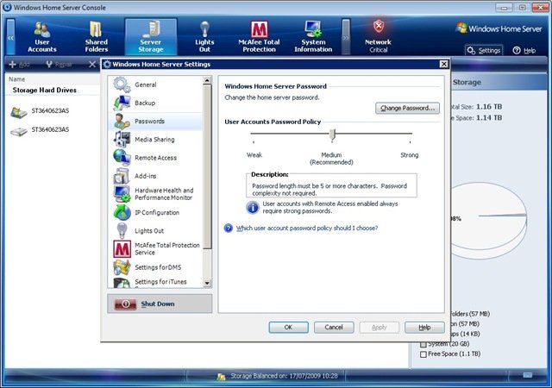Image resolution: width=552 pixels, height=388 pixels.
Task: Select General settings gear icon
Action: click(x=122, y=84)
